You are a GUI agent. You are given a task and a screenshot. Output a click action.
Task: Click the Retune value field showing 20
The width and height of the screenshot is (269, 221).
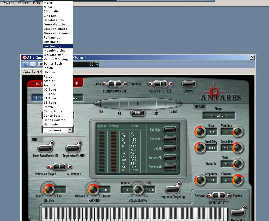pyautogui.click(x=60, y=190)
